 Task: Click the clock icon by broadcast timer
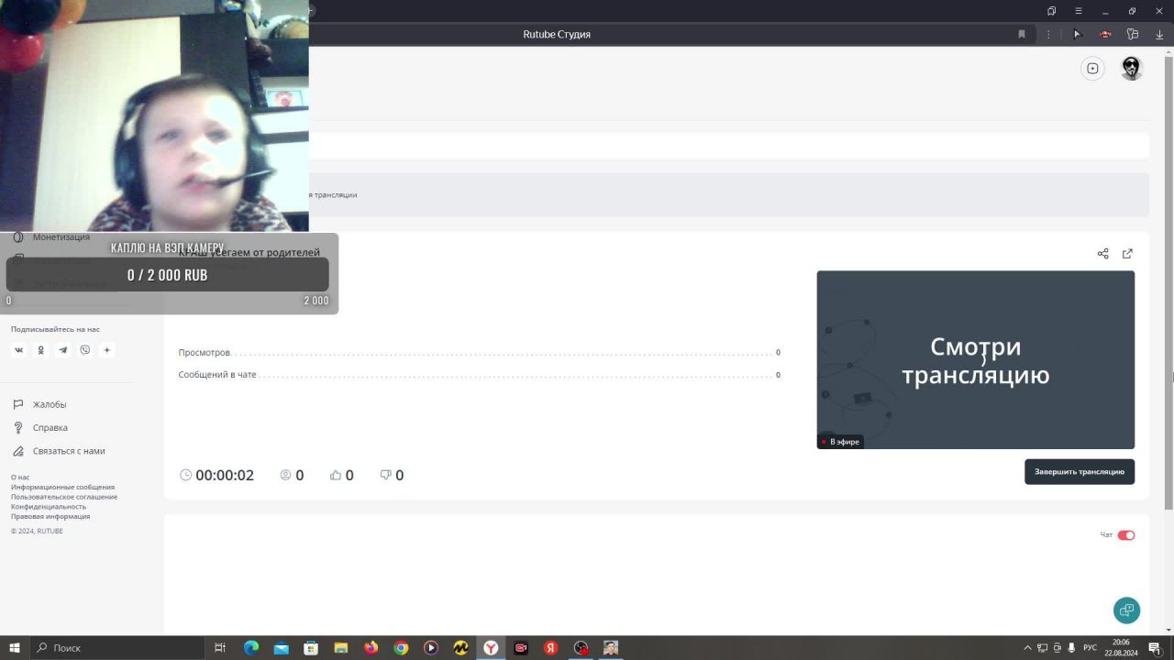click(x=185, y=475)
